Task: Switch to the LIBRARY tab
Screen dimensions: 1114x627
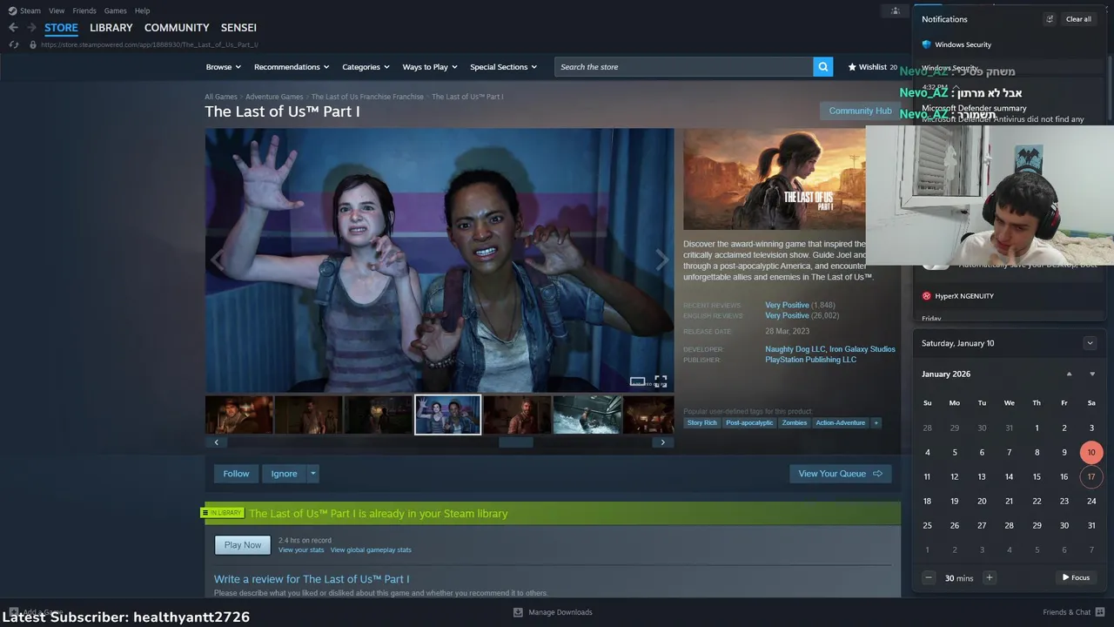Action: (111, 28)
